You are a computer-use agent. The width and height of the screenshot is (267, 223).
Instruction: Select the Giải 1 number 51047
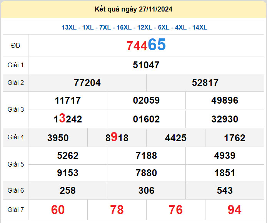click(x=146, y=65)
